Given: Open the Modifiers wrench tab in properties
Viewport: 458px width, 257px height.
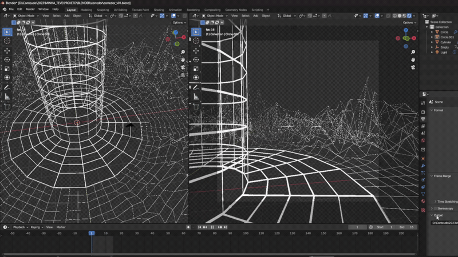Looking at the screenshot, I should click(423, 166).
